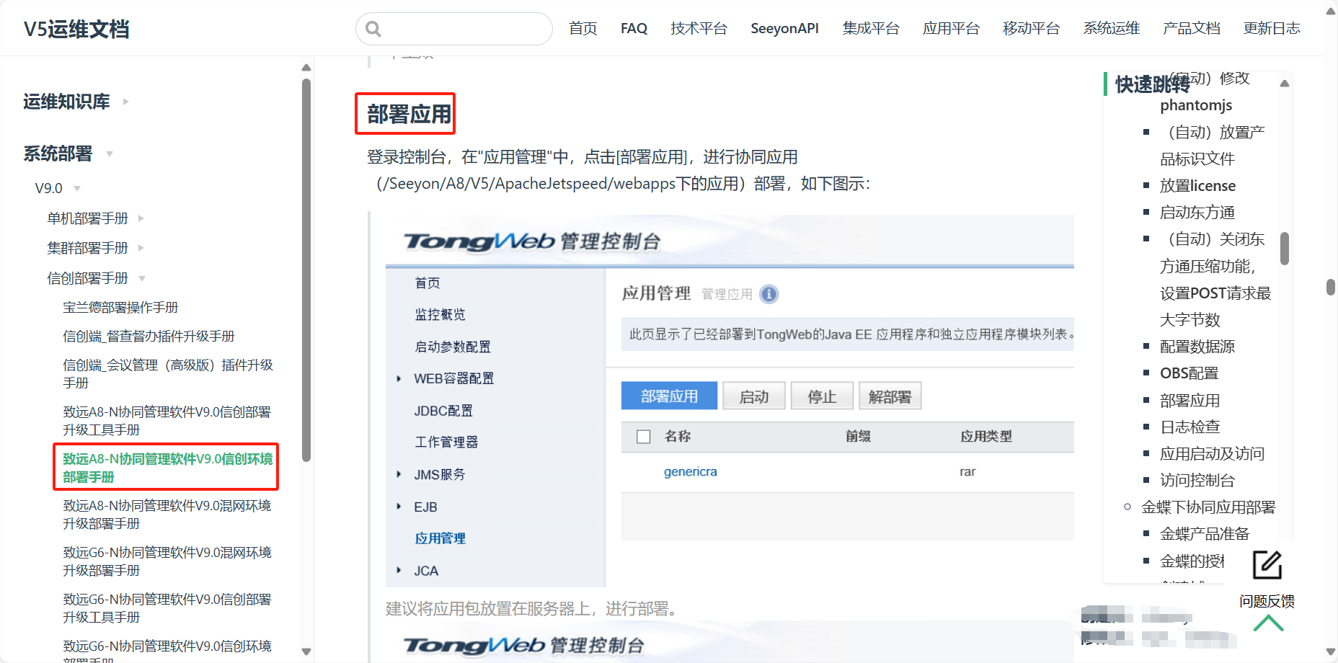
Task: Click the info icon beside 管理应用
Action: click(769, 294)
